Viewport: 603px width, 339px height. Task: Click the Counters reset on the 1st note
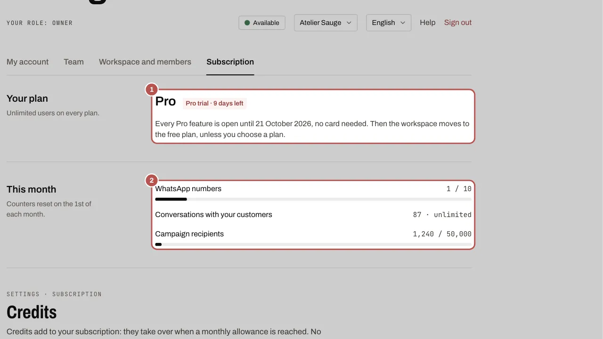coord(49,209)
